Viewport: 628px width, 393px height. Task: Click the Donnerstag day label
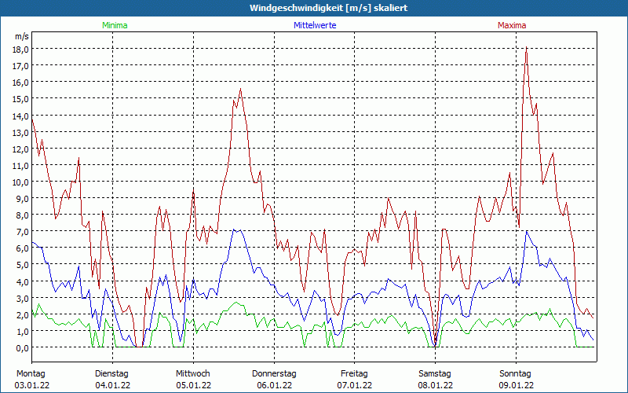click(x=274, y=373)
